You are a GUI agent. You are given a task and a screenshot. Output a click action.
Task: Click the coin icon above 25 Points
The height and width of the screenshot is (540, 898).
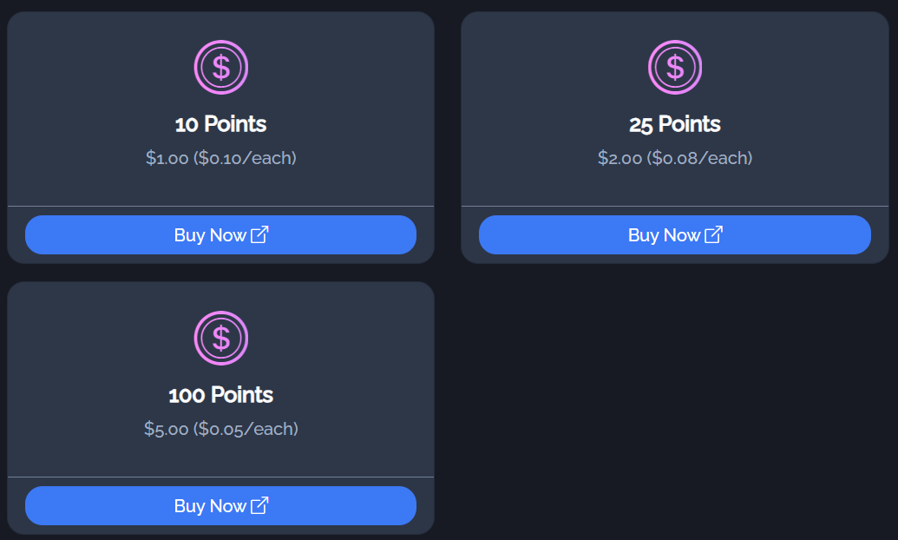pos(675,67)
